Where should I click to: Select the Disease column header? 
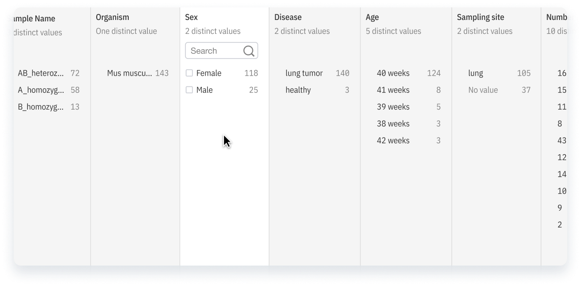(x=288, y=17)
